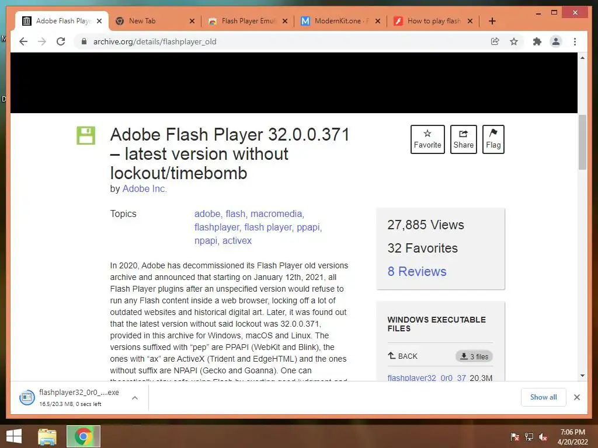Close the How to play flash tab
The width and height of the screenshot is (598, 448).
[470, 21]
